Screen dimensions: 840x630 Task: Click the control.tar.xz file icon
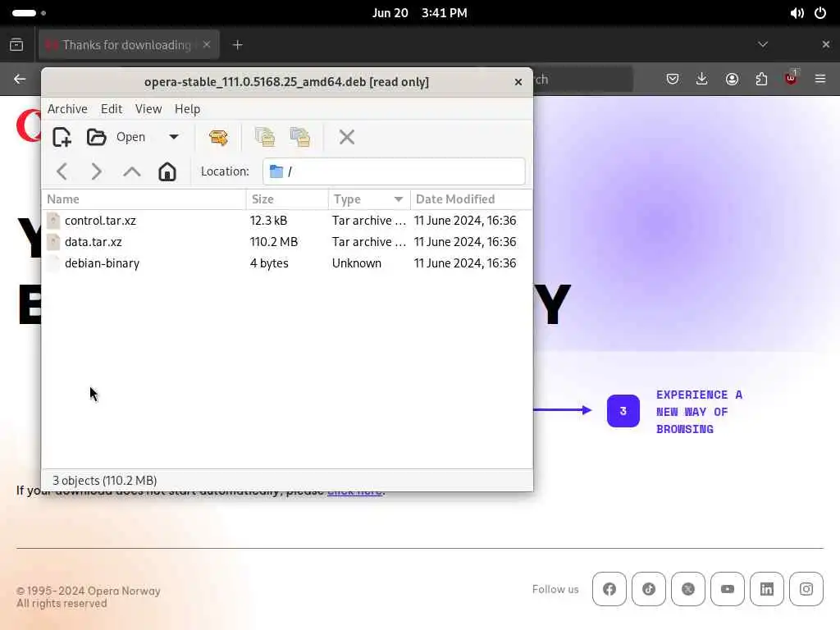pos(53,221)
